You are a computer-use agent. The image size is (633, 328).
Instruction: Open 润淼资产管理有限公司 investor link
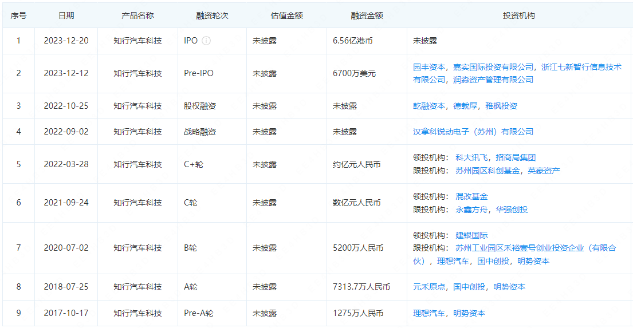coord(493,80)
